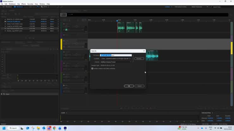Click the File Name field in Save As
Screen dimensions: 234x131
click(116, 55)
